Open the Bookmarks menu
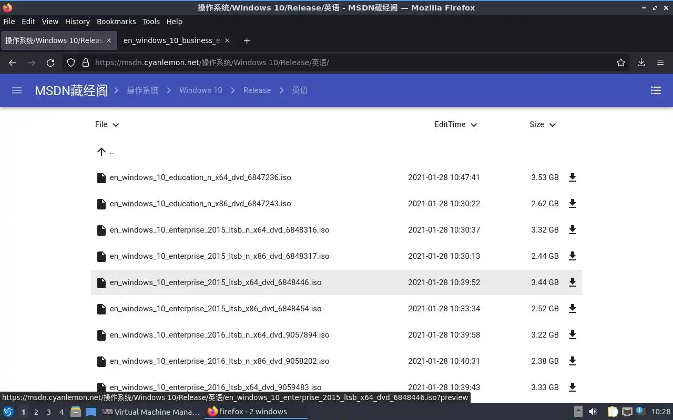Screen dimensions: 673x420 tap(116, 22)
